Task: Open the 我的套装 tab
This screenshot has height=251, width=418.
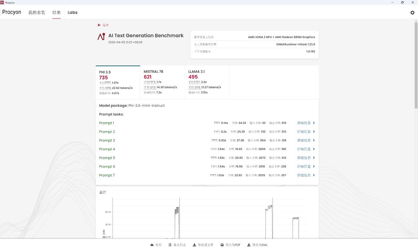Action: coord(37,13)
